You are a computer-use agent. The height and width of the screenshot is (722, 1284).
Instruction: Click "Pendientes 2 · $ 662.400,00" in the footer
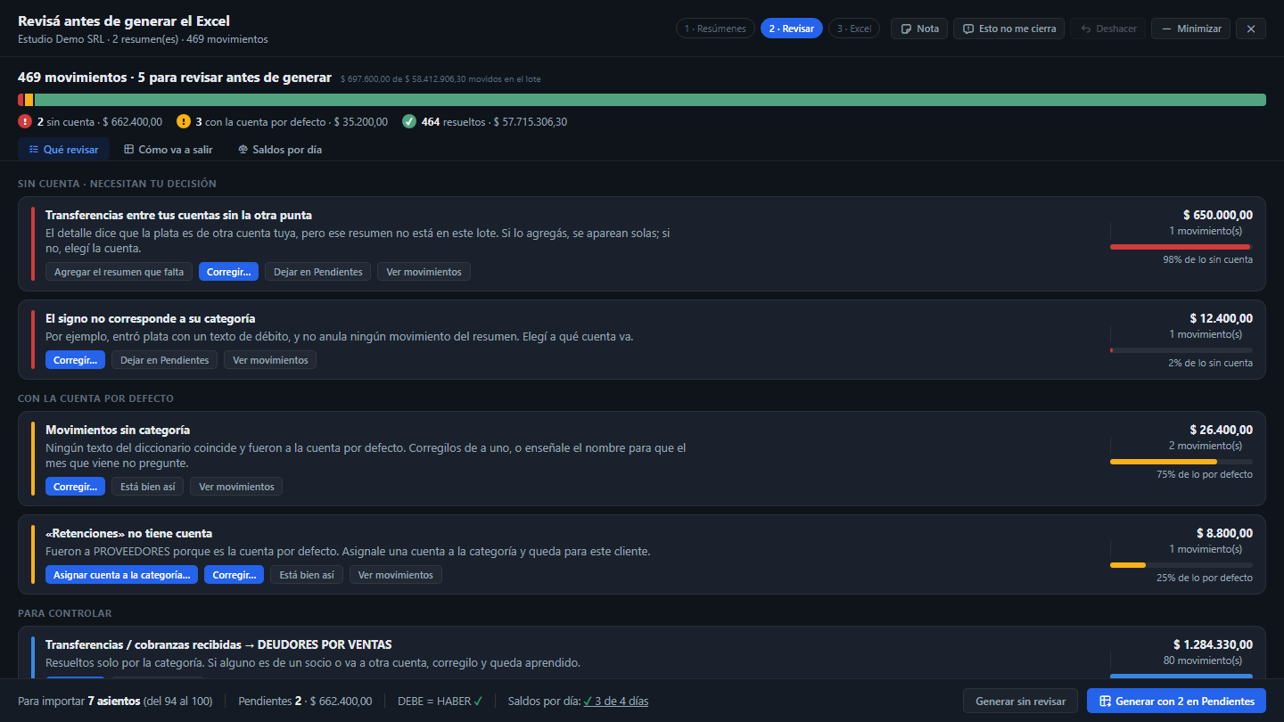point(305,701)
